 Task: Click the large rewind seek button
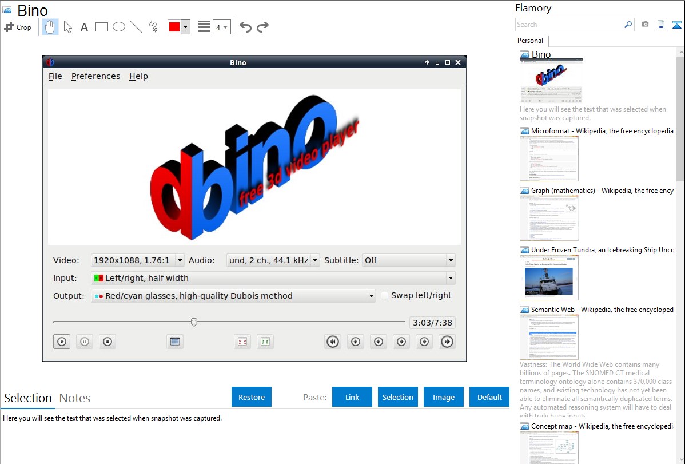[x=333, y=342]
